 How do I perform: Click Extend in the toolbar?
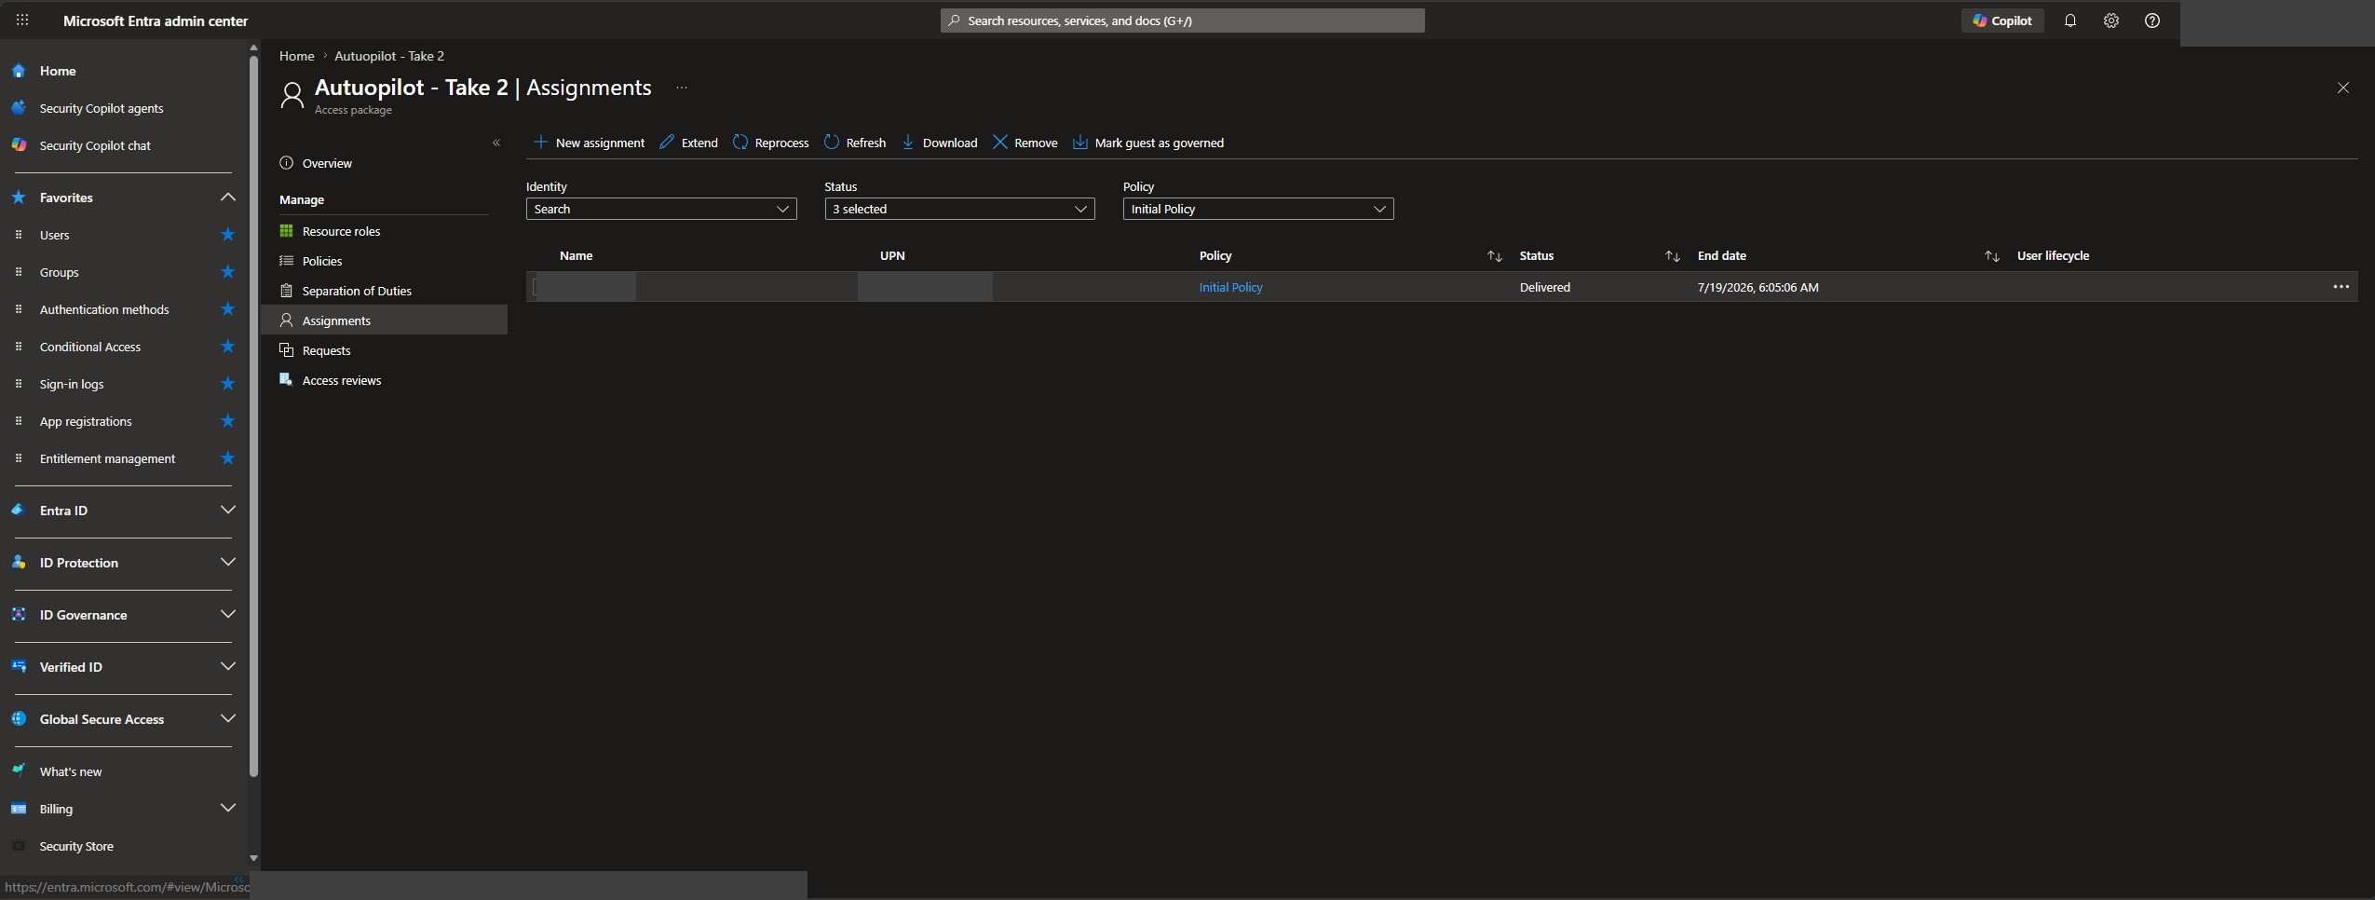(x=688, y=143)
